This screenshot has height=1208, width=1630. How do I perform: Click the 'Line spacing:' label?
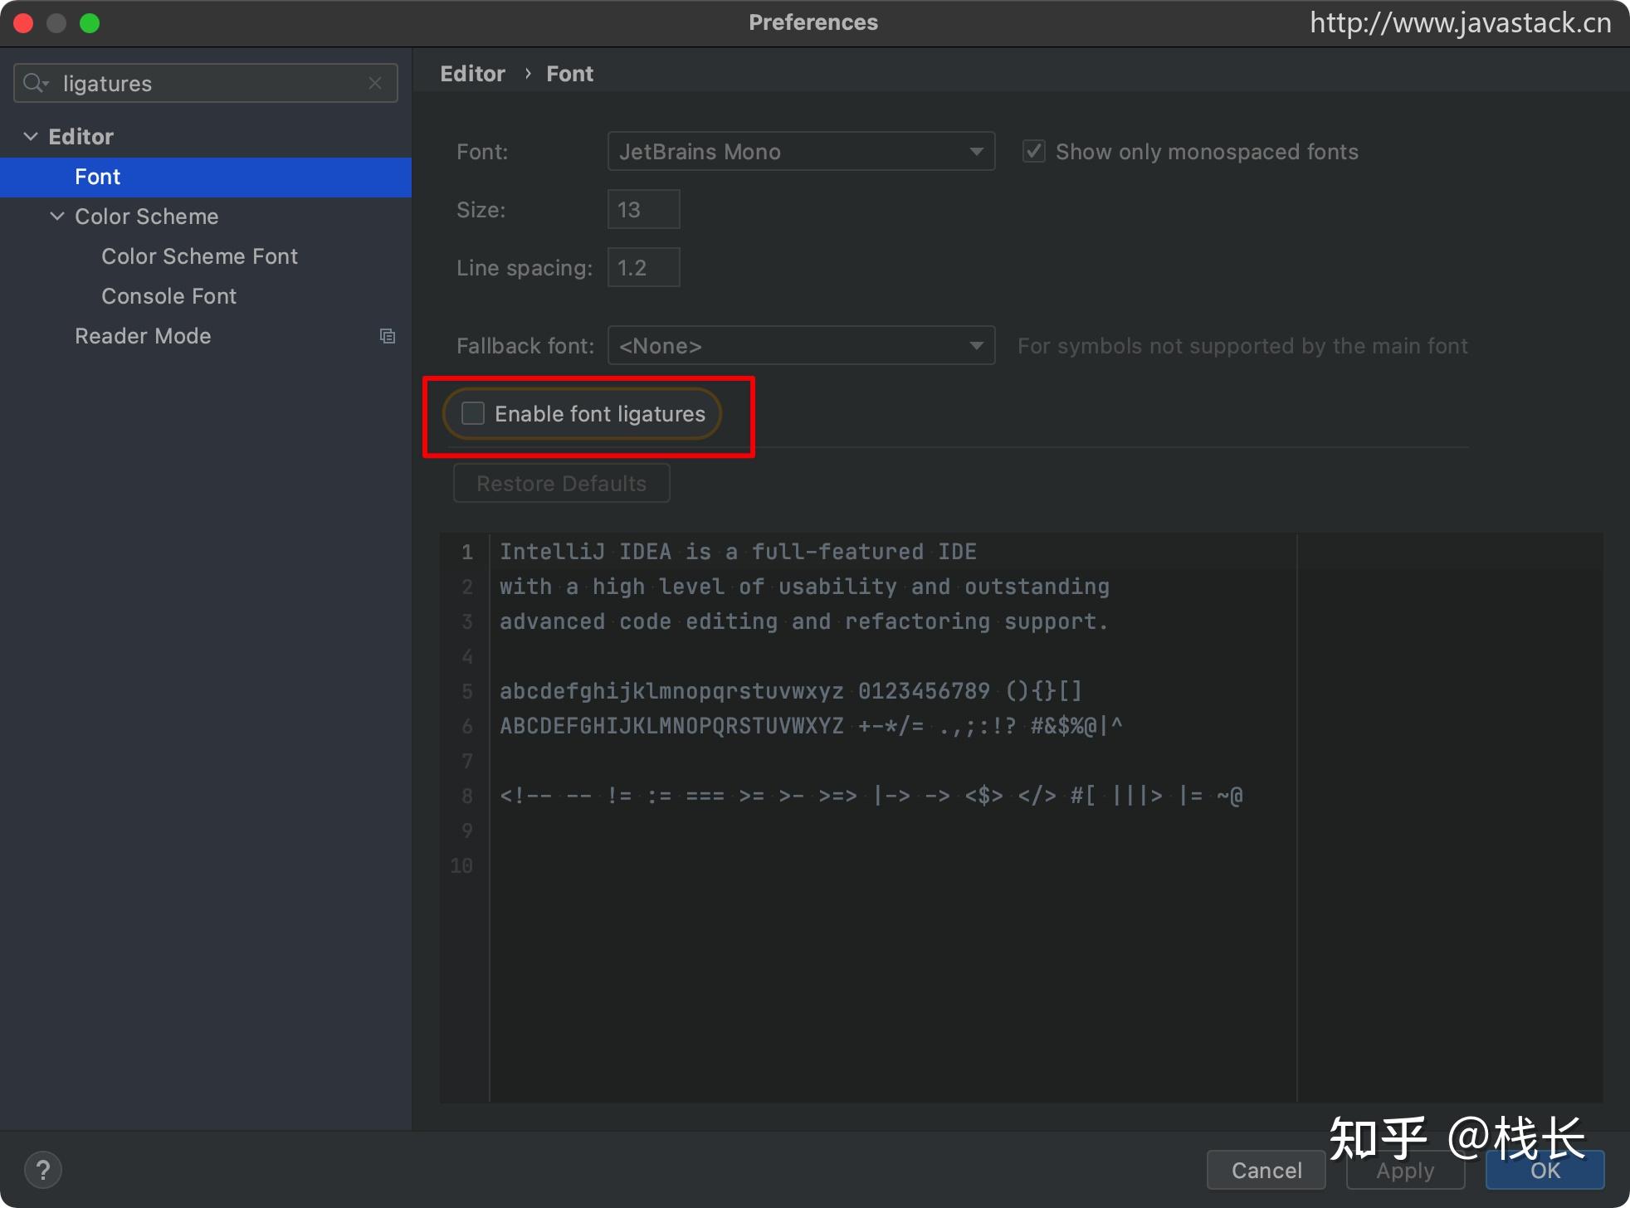tap(525, 268)
